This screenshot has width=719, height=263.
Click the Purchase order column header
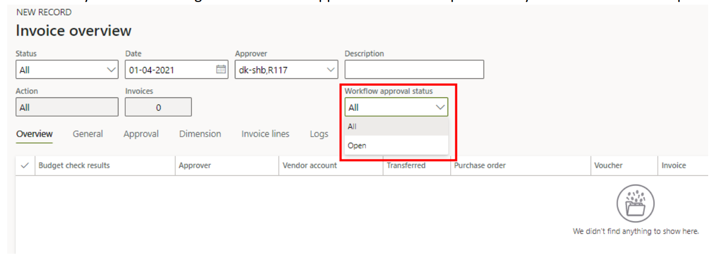[x=480, y=166]
